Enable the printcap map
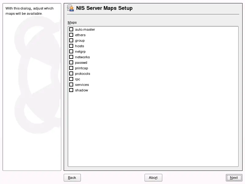 [x=71, y=68]
